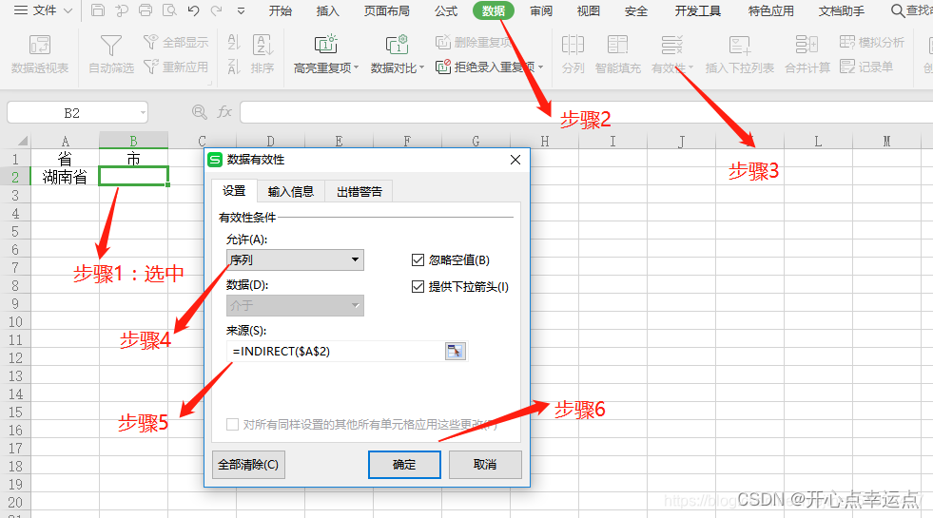Image resolution: width=933 pixels, height=518 pixels.
Task: Select column B header
Action: coord(133,141)
